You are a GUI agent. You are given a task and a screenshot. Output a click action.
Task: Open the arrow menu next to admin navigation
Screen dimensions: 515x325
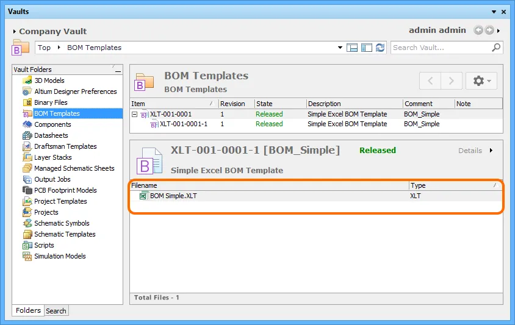pyautogui.click(x=499, y=30)
